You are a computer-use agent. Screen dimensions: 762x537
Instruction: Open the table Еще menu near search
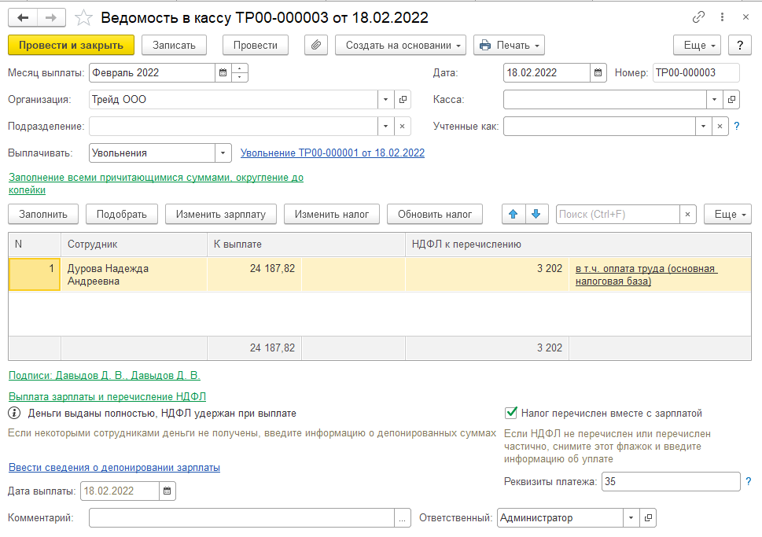pos(727,215)
